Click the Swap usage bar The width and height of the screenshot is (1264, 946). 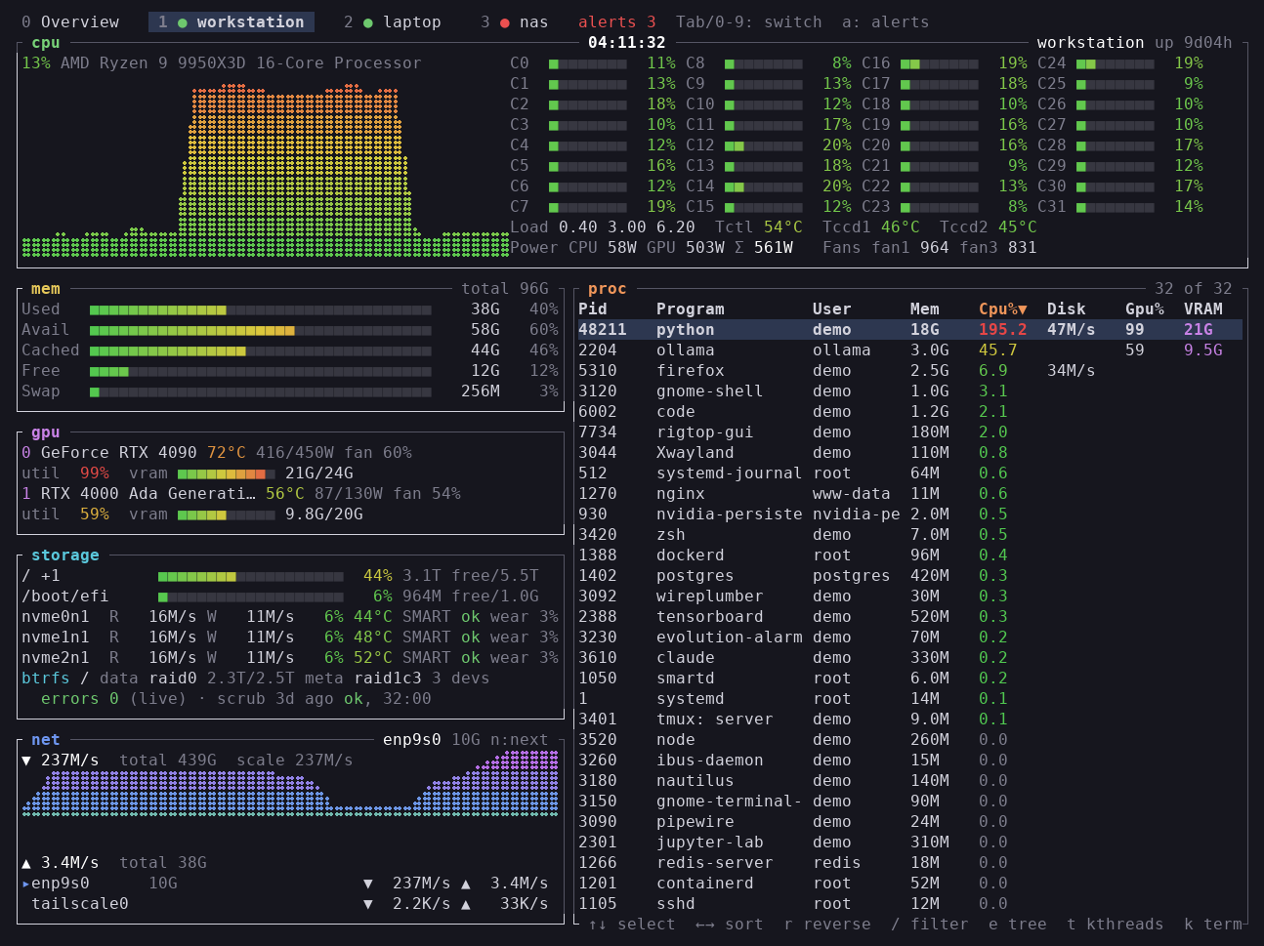click(261, 391)
